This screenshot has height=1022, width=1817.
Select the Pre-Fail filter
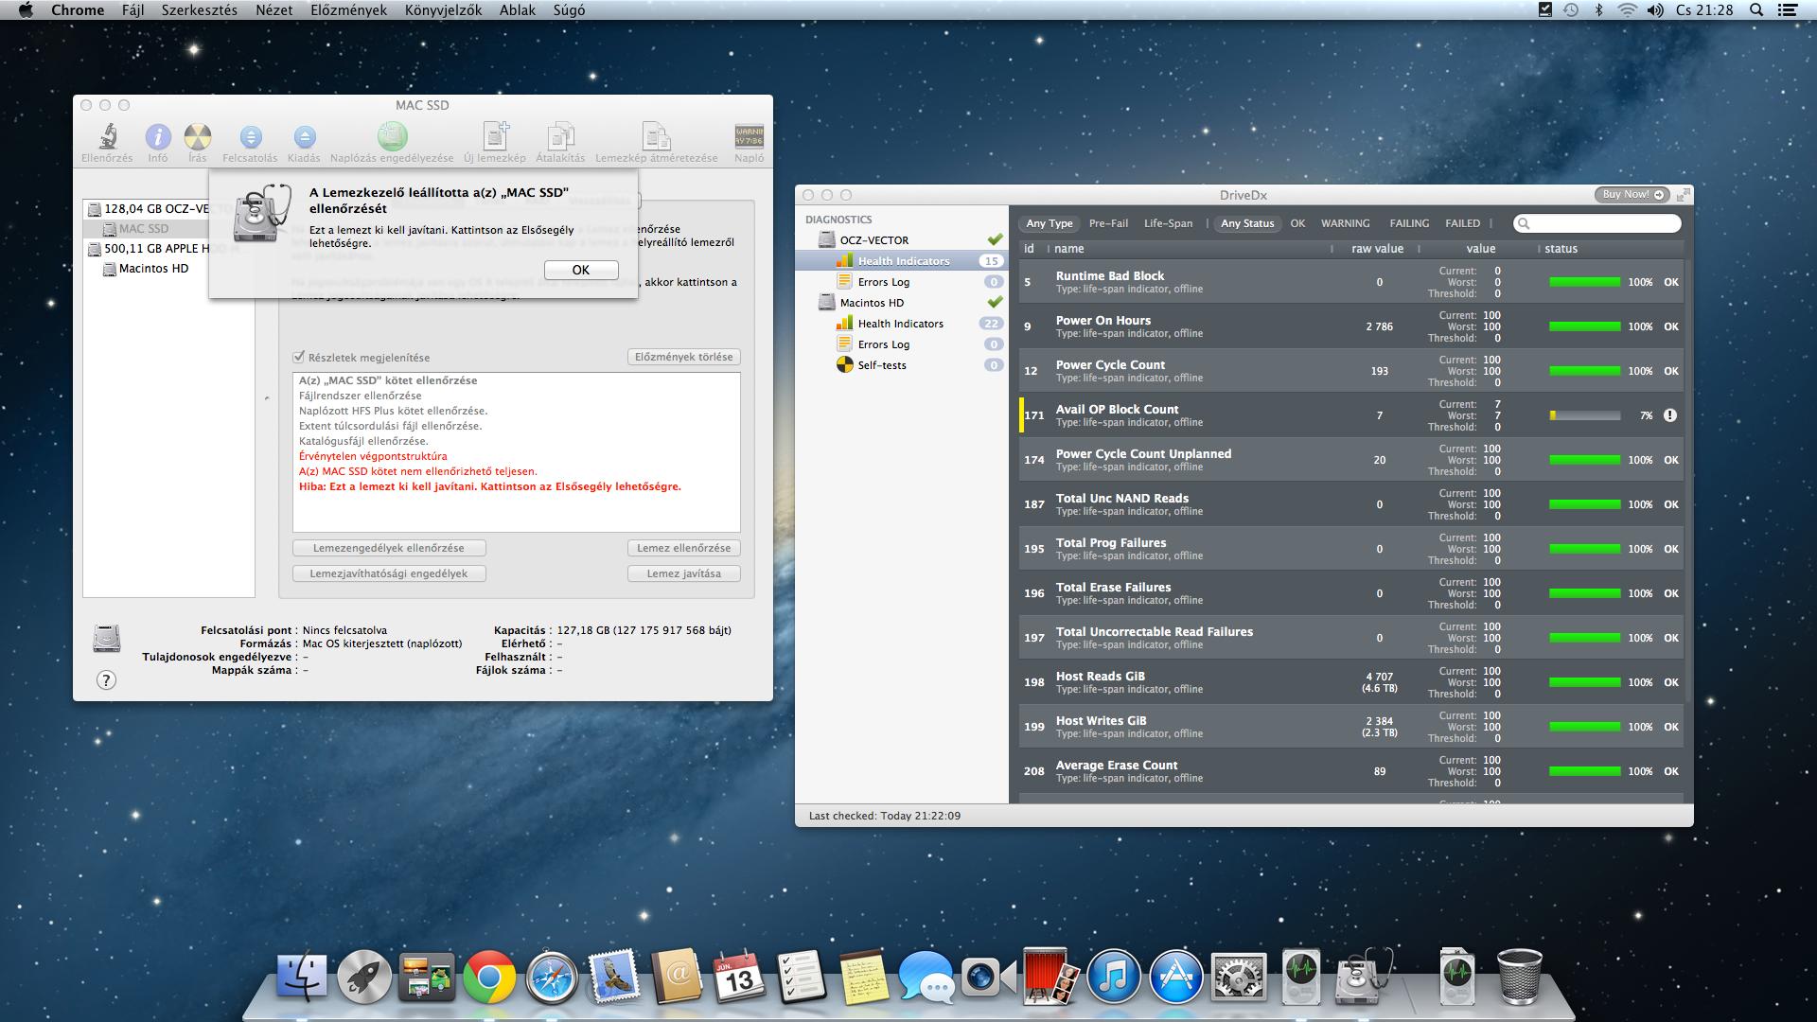click(1108, 223)
